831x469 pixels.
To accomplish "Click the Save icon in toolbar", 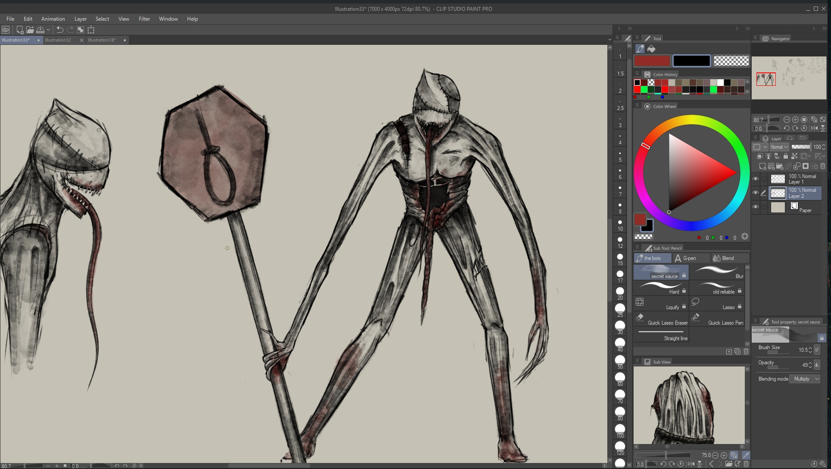I will click(40, 30).
